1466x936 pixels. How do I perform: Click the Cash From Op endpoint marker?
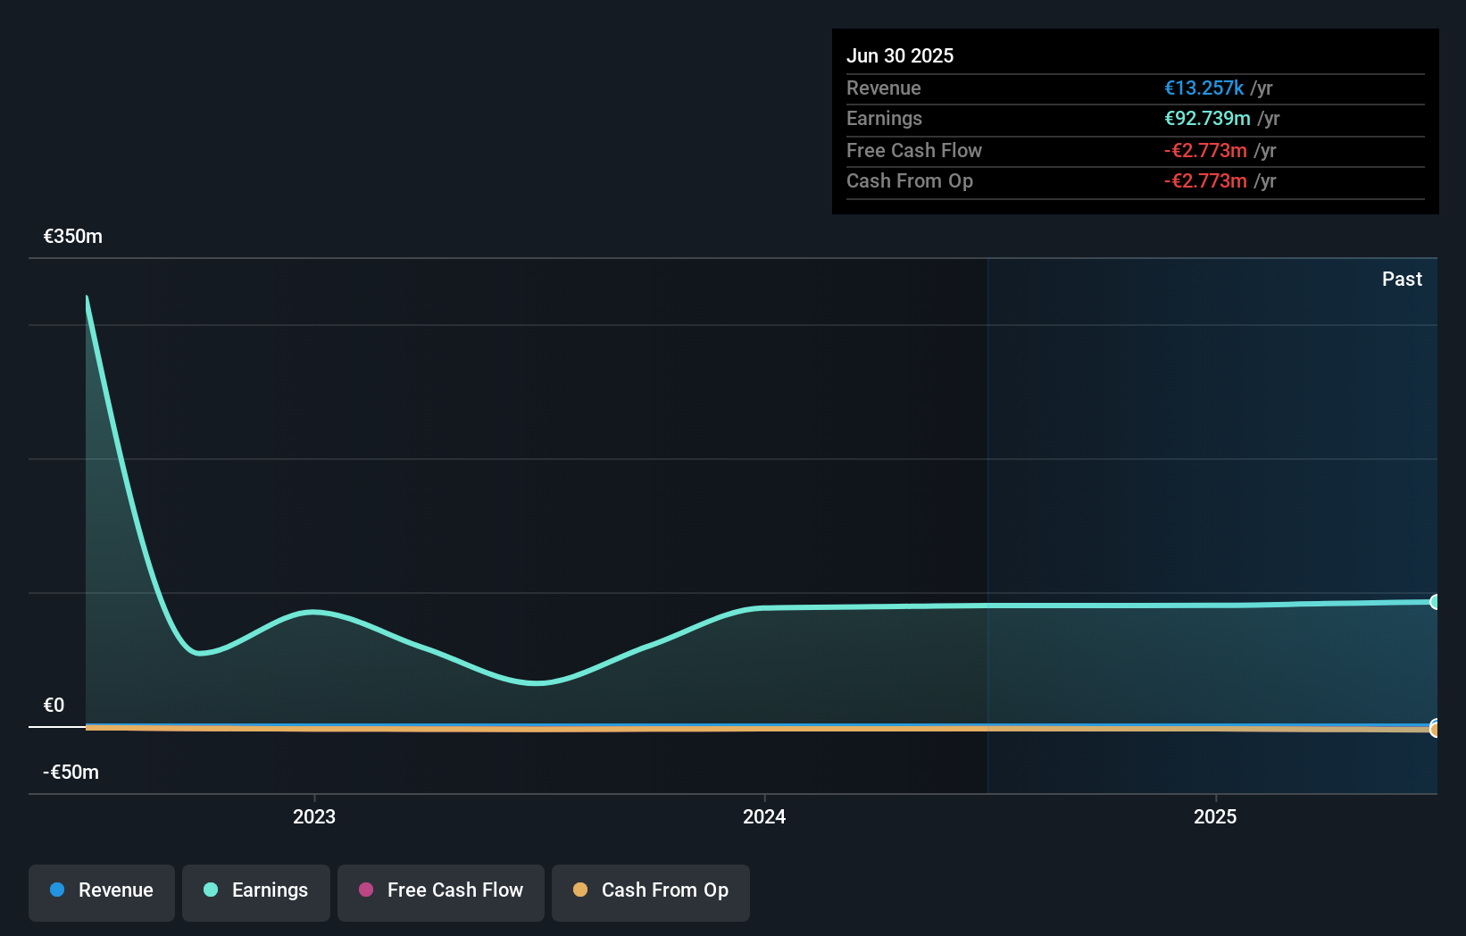[1435, 730]
